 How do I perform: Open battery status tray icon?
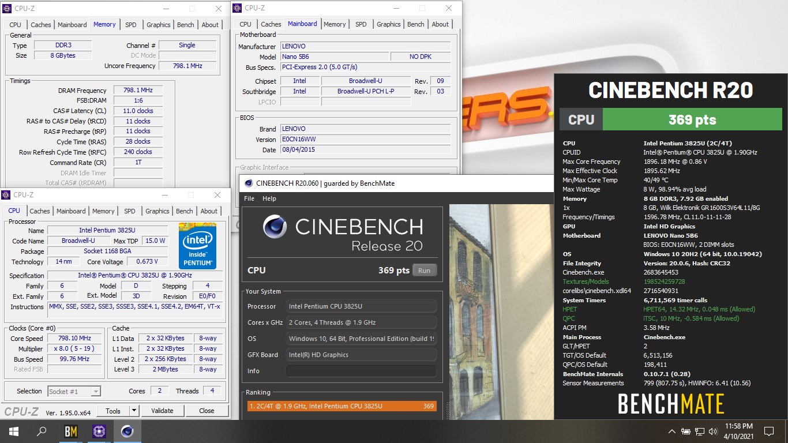tap(686, 431)
